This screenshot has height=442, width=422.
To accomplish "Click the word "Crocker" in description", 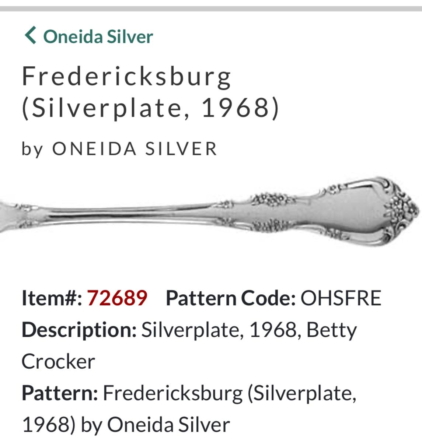I will 58,361.
